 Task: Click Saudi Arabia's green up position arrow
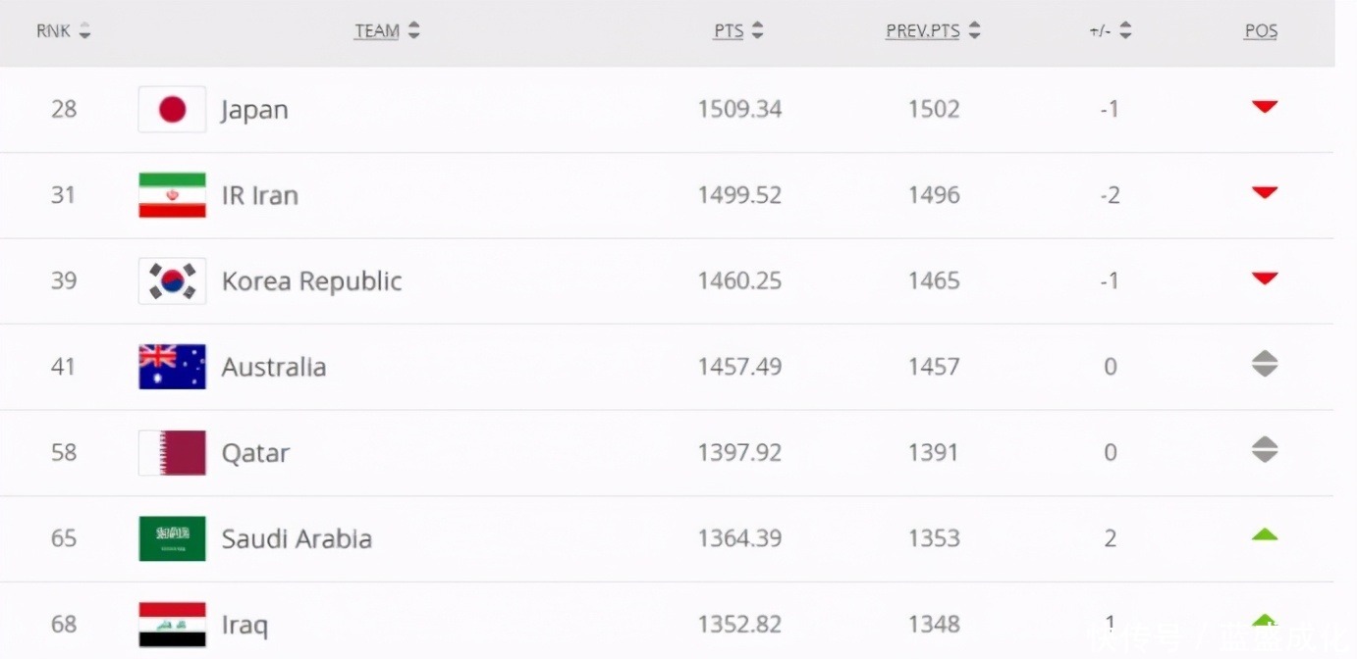[1265, 535]
